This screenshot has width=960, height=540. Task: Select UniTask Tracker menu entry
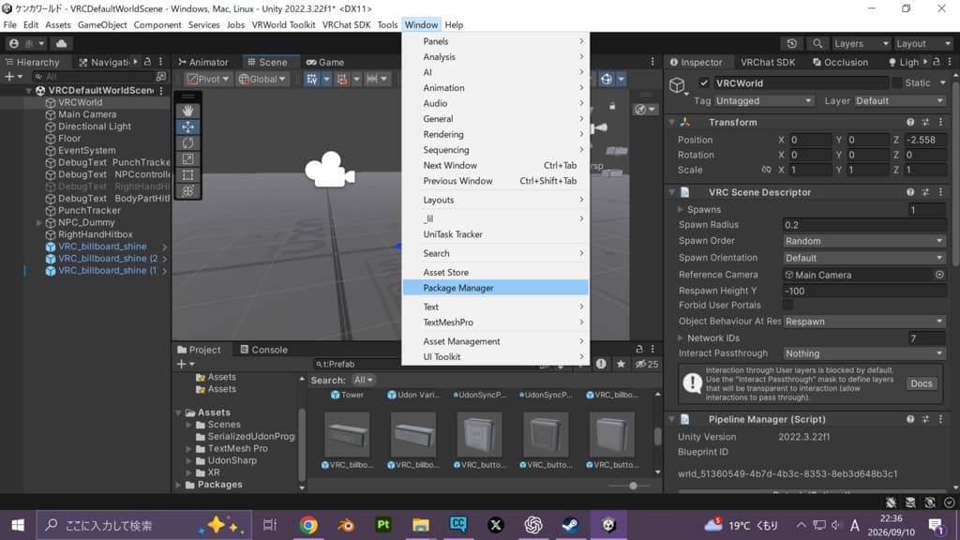click(x=495, y=234)
